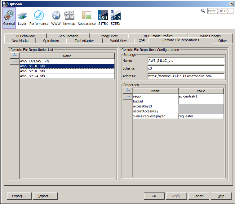Switch to the New Masks tab
This screenshot has width=235, height=204.
click(20, 41)
